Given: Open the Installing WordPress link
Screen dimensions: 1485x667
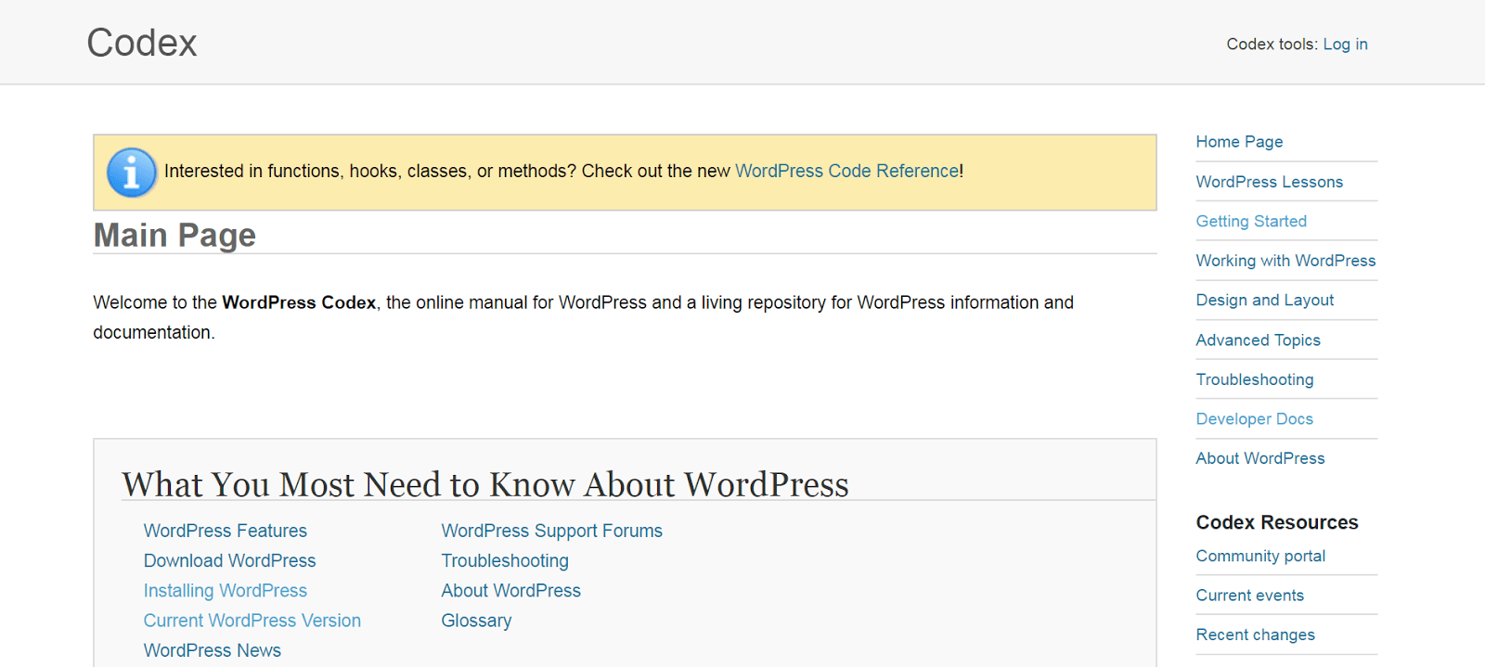Looking at the screenshot, I should point(225,591).
